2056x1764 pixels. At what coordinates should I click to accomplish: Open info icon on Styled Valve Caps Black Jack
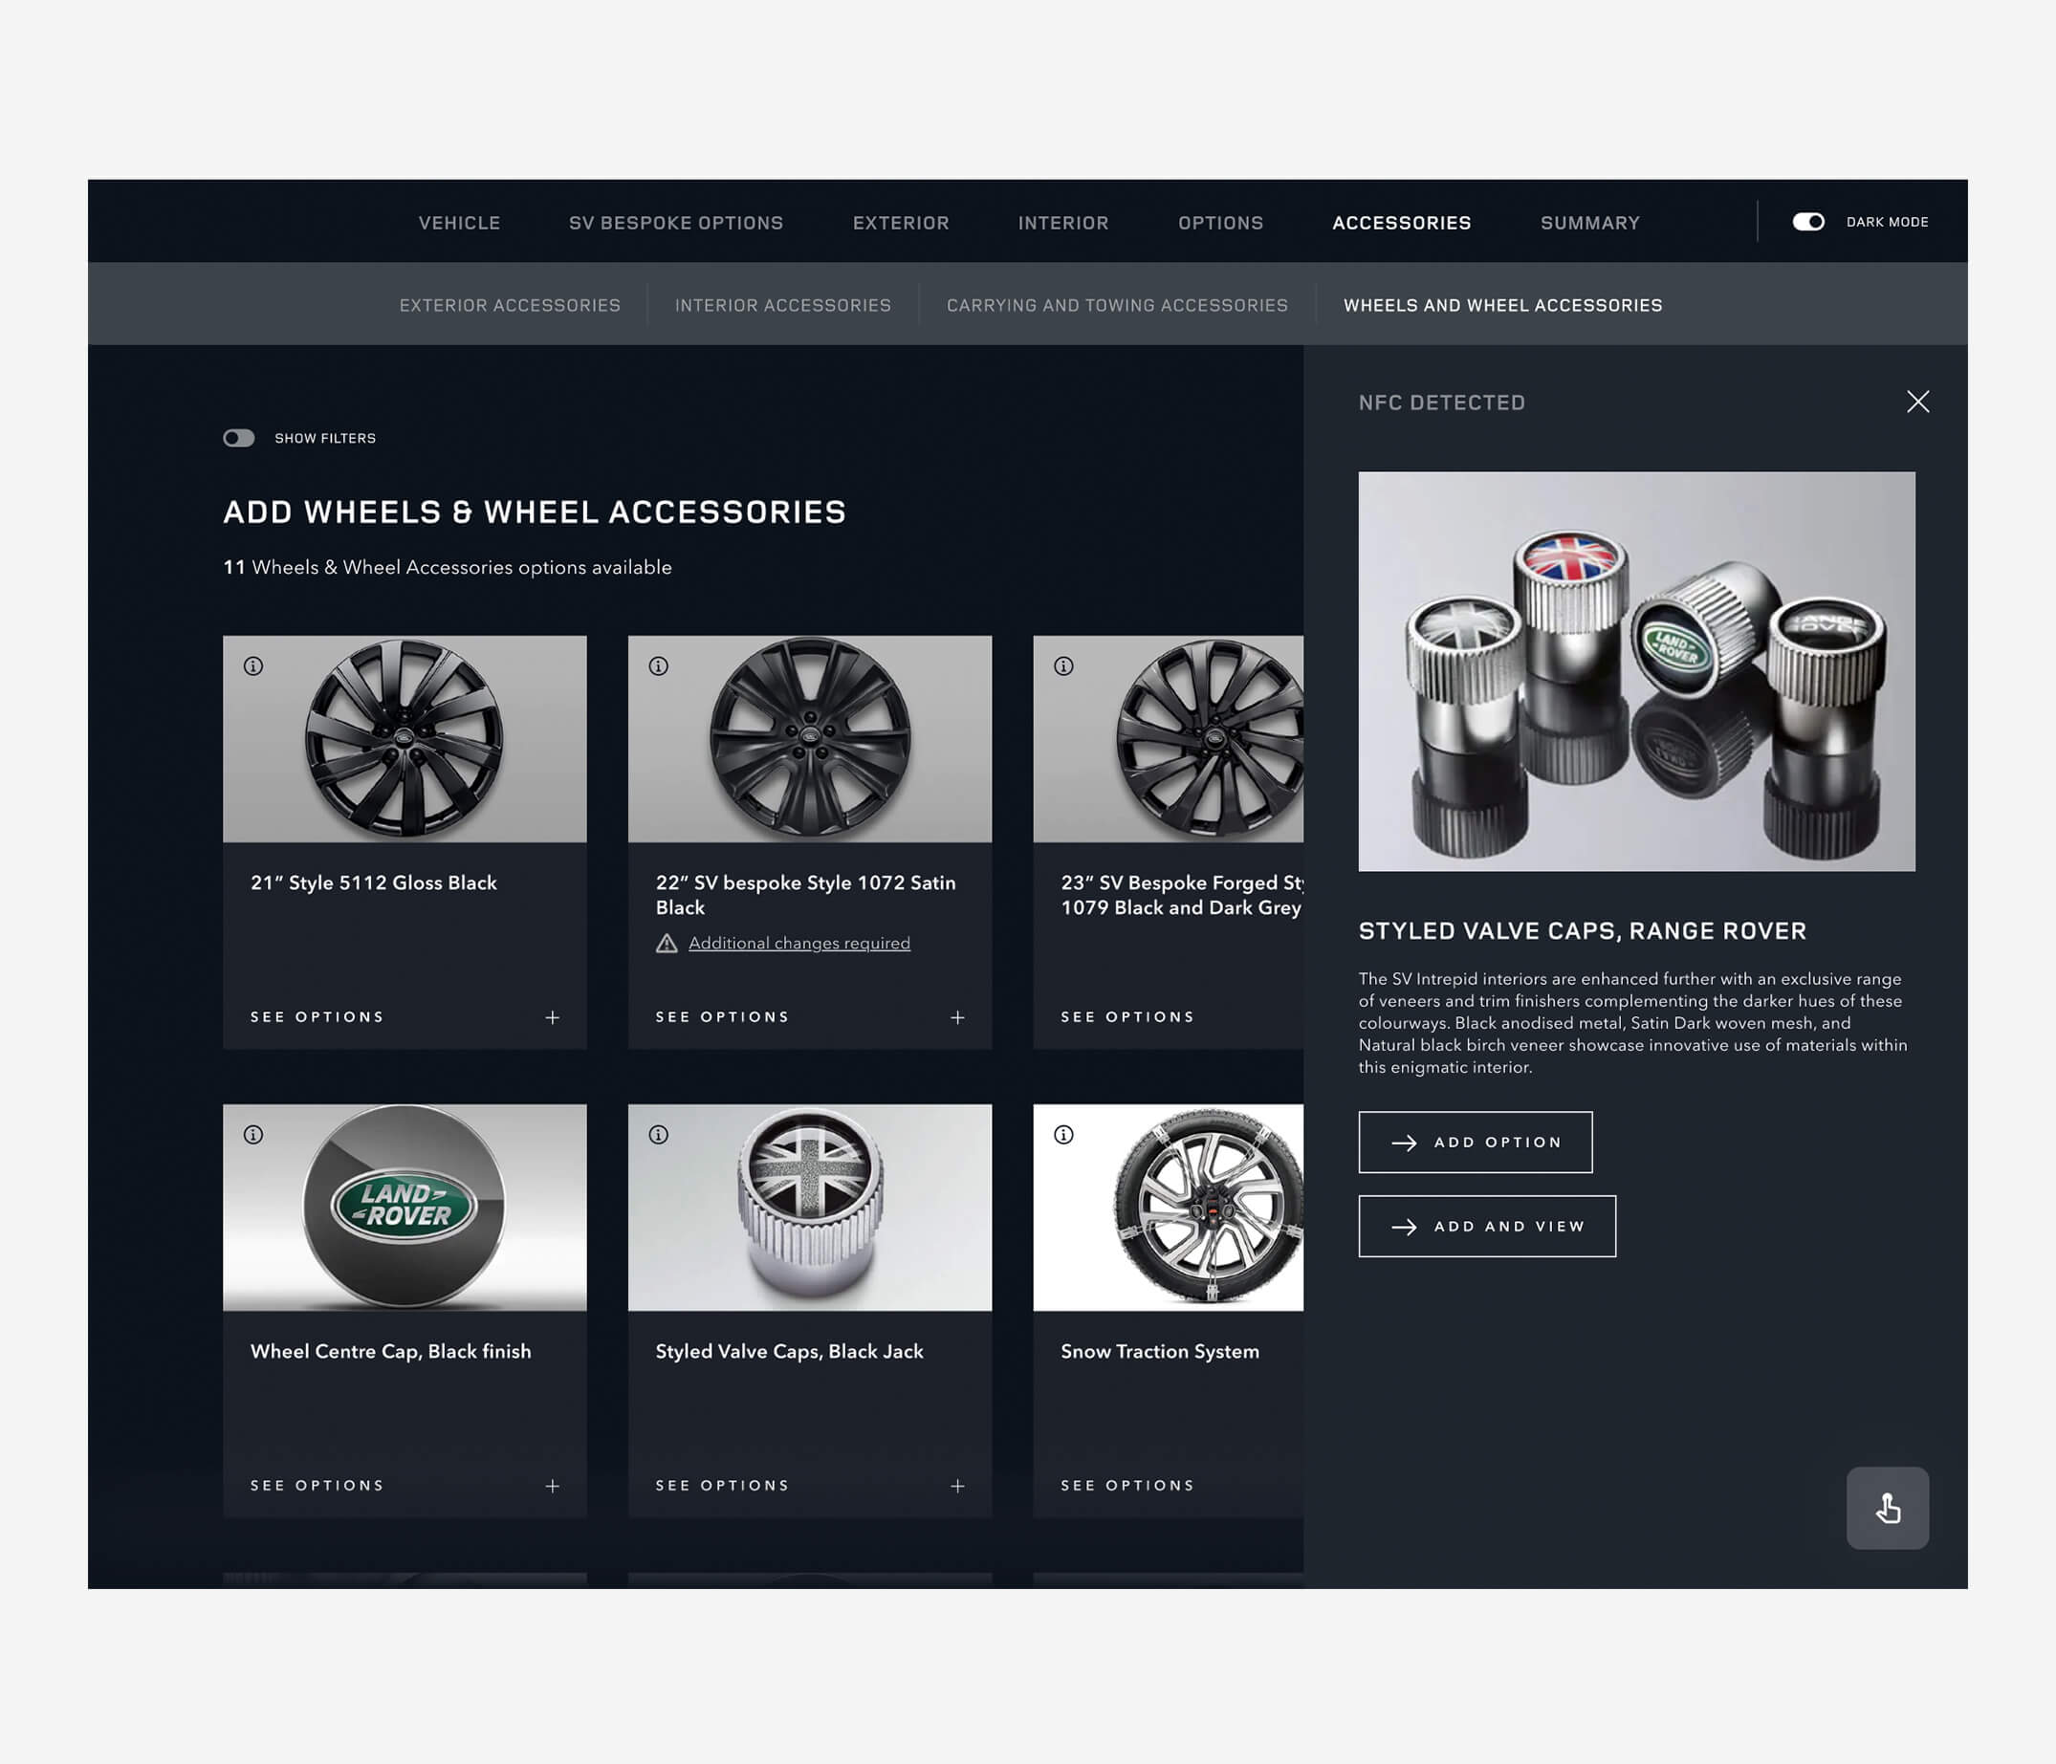click(658, 1134)
